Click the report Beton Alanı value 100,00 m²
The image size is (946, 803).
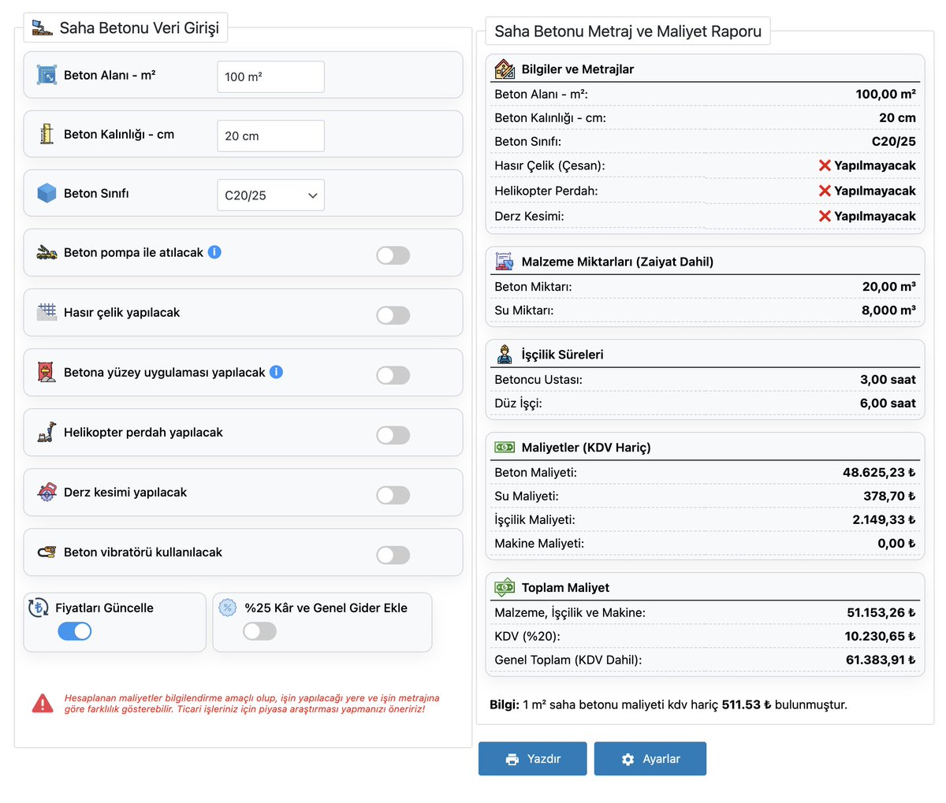click(885, 94)
